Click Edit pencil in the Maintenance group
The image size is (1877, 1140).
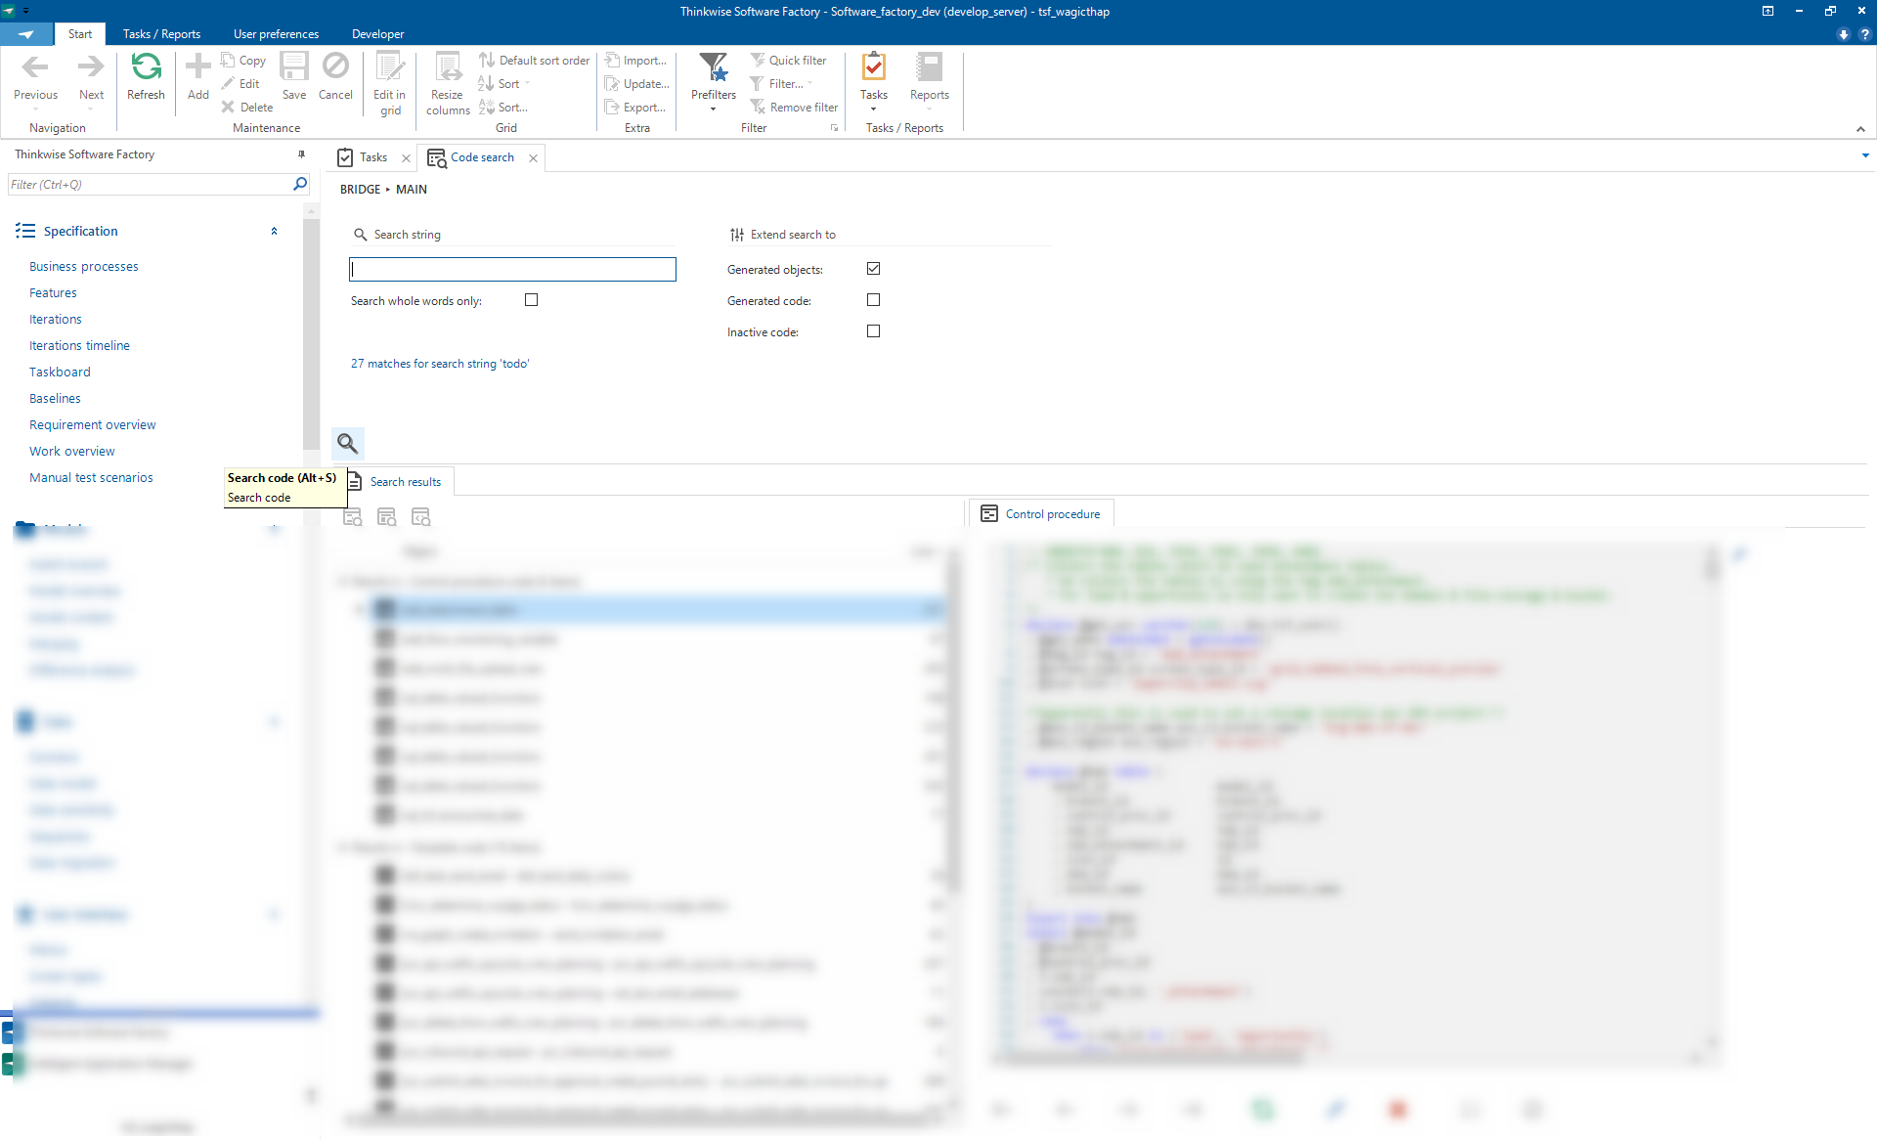(240, 84)
